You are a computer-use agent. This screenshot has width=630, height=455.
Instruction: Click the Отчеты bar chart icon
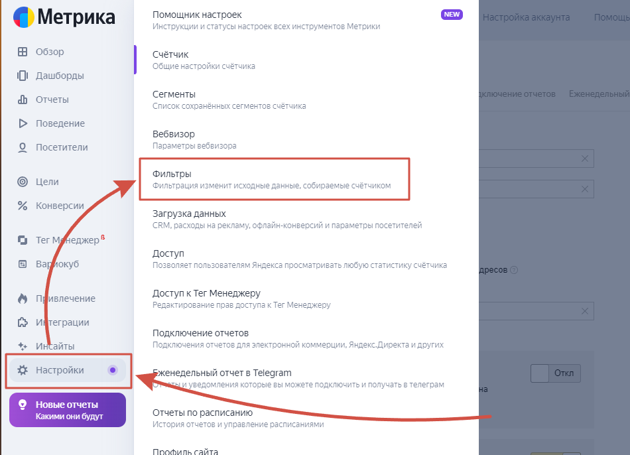(x=23, y=99)
